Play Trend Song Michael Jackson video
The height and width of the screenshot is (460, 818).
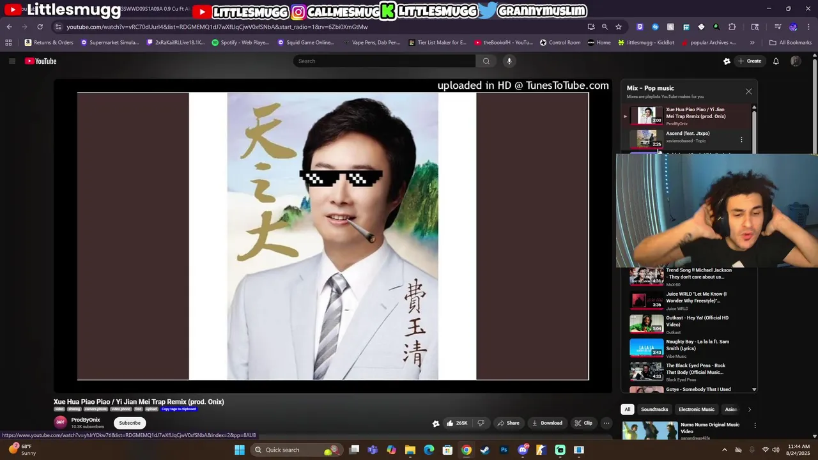688,277
